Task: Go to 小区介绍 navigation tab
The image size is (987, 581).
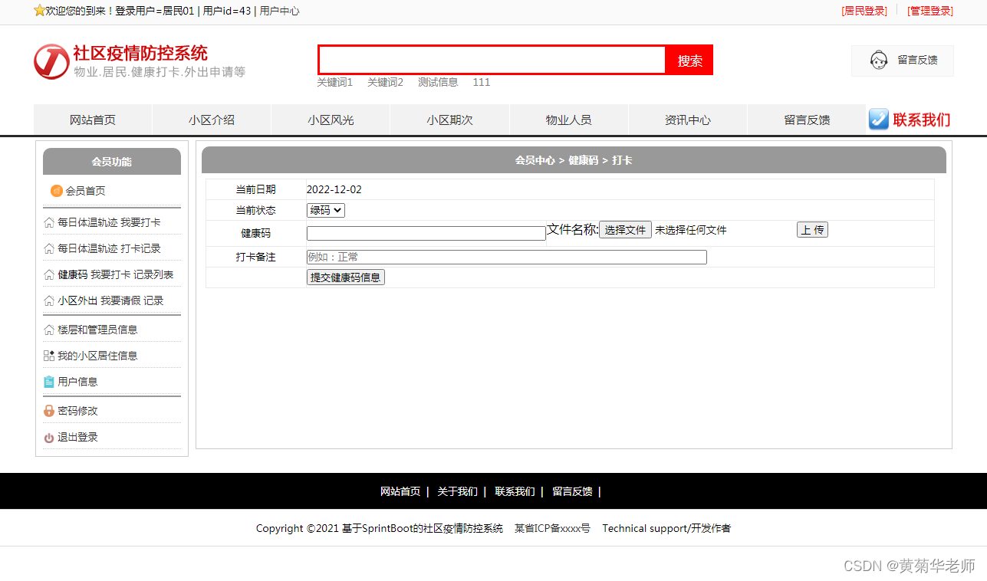Action: (x=212, y=120)
